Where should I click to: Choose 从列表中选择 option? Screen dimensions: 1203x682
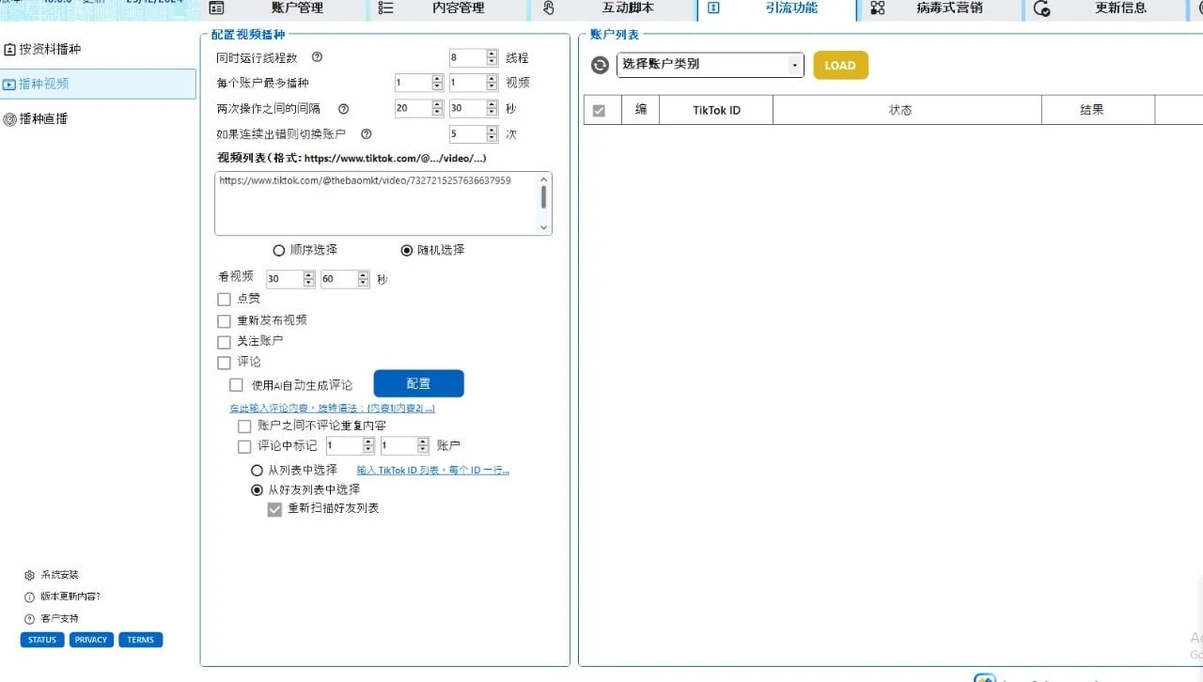pos(257,470)
